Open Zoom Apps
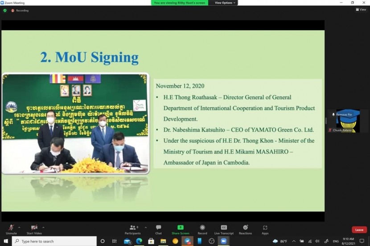 (x=265, y=229)
